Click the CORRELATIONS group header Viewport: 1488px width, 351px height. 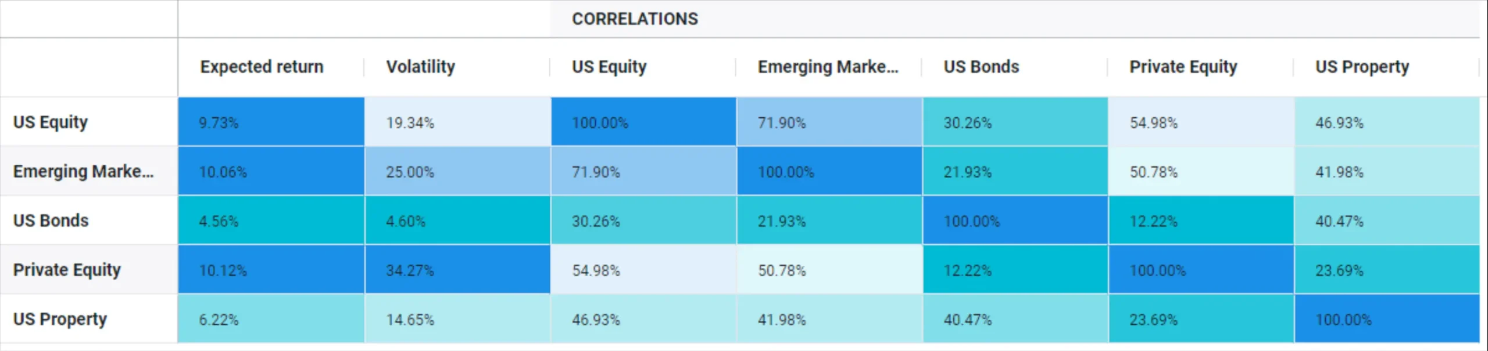(x=635, y=19)
